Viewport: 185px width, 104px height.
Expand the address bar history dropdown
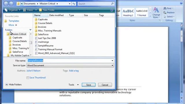69,4
